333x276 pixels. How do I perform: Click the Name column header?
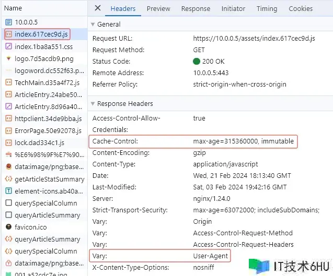13,8
